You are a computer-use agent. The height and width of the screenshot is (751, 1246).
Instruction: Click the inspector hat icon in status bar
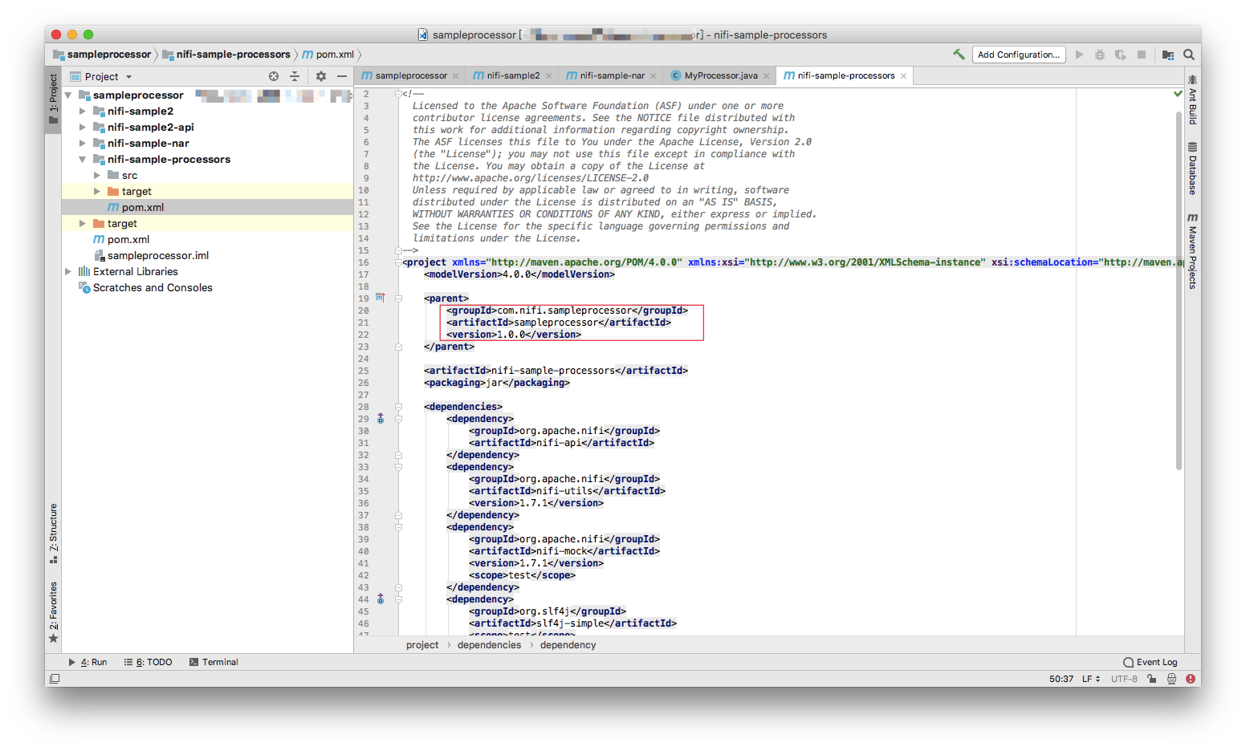pos(1171,679)
